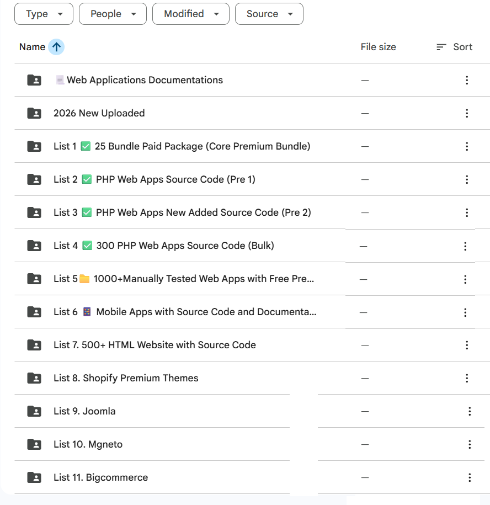490x505 pixels.
Task: Expand the Source filter dropdown
Action: click(269, 14)
